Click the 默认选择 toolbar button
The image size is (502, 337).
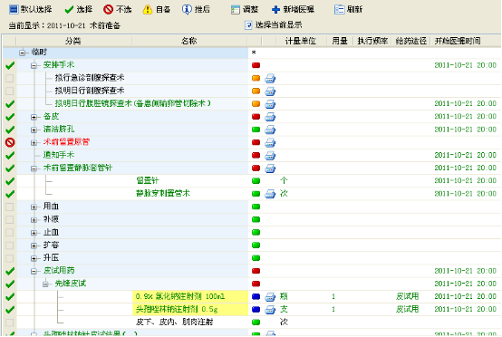(31, 9)
